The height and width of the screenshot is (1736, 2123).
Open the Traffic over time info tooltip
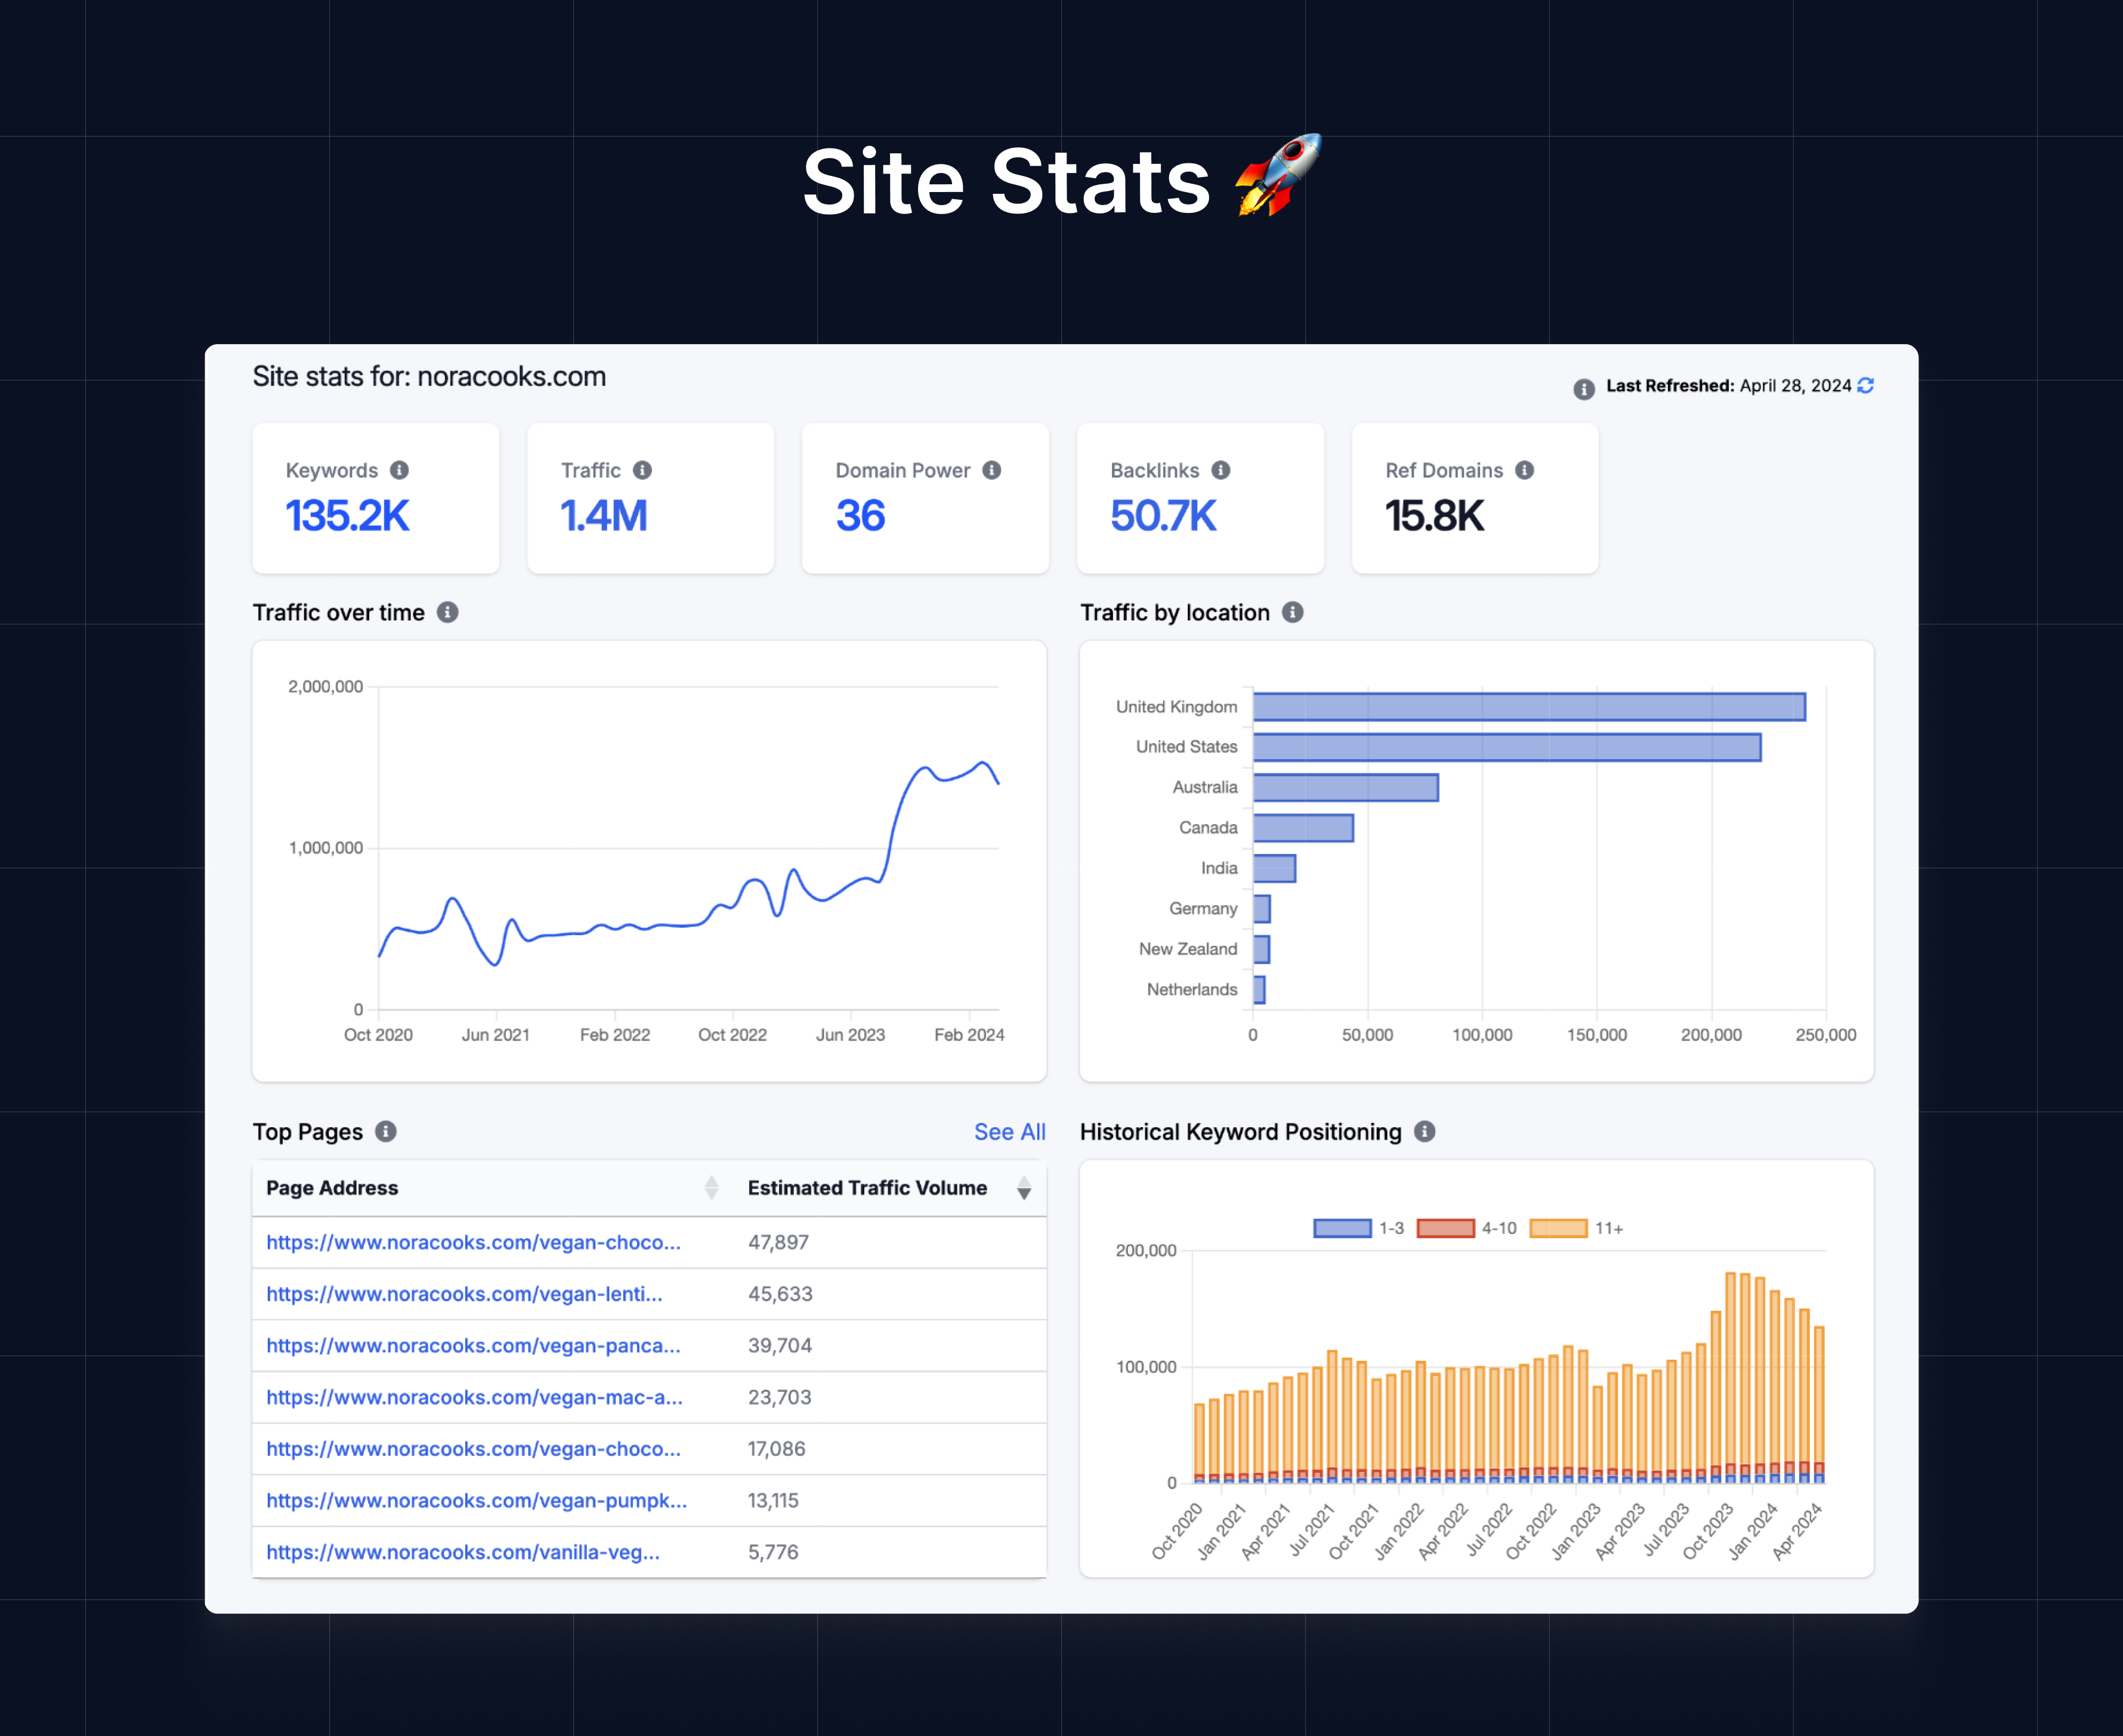pos(448,612)
